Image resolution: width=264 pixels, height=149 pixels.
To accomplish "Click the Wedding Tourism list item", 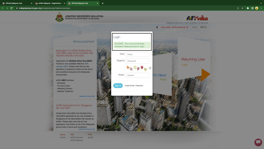I will click(x=64, y=89).
